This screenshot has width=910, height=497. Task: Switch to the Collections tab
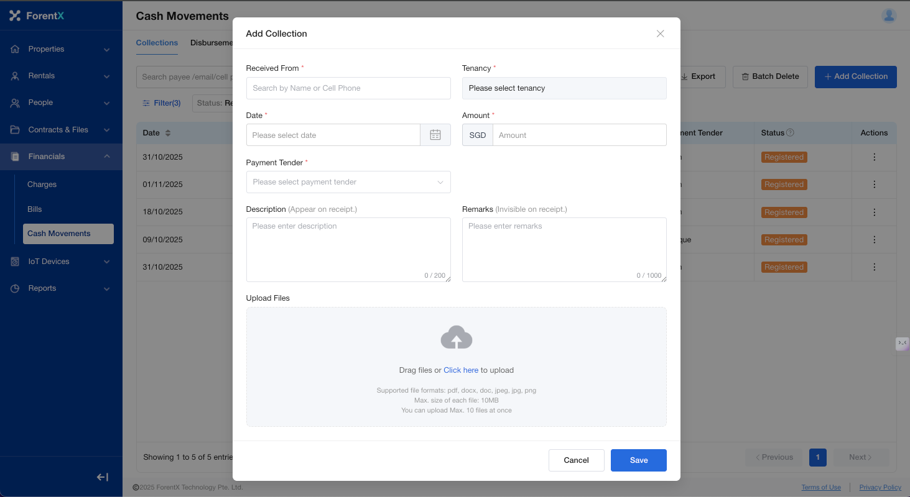157,43
